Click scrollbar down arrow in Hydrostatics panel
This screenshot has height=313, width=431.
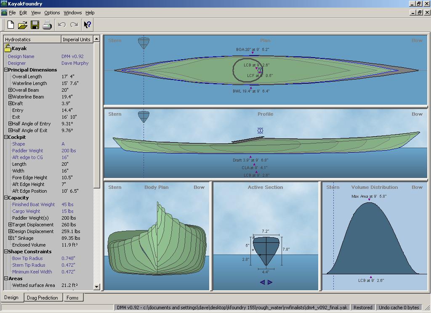tap(96, 286)
